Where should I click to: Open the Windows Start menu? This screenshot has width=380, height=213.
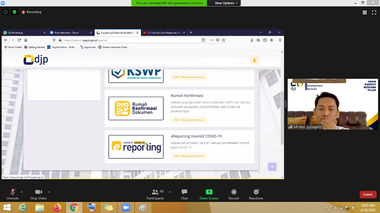pos(7,207)
